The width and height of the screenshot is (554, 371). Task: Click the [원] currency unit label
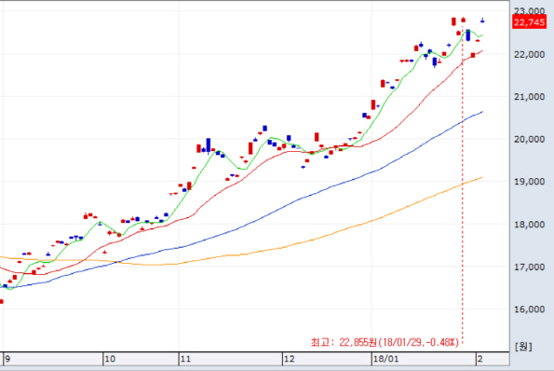523,346
